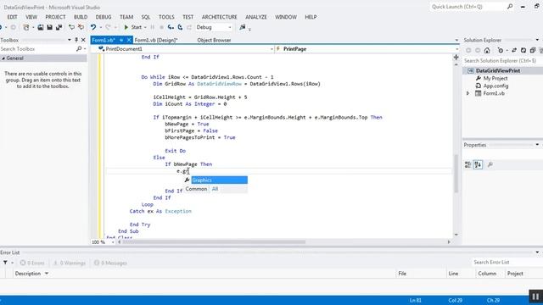543x305 pixels.
Task: Switch to the Object Browser tab
Action: (214, 40)
